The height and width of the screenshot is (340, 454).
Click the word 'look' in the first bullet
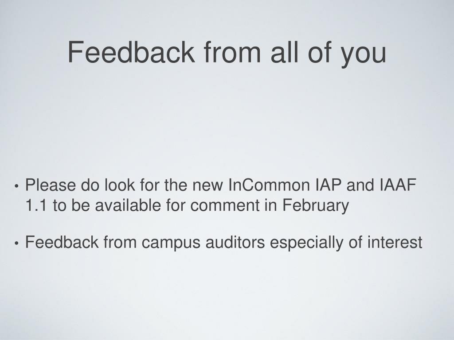(x=120, y=185)
